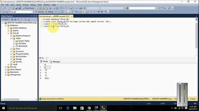199x111 pixels.
Task: Execute the query
Action: [39, 12]
